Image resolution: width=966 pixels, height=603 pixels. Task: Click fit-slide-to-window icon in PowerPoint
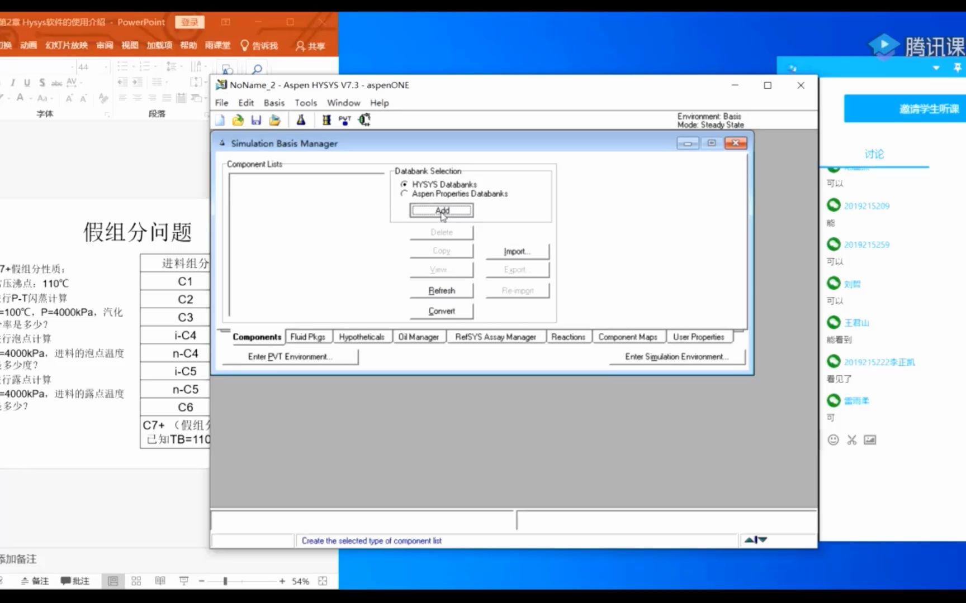tap(323, 581)
